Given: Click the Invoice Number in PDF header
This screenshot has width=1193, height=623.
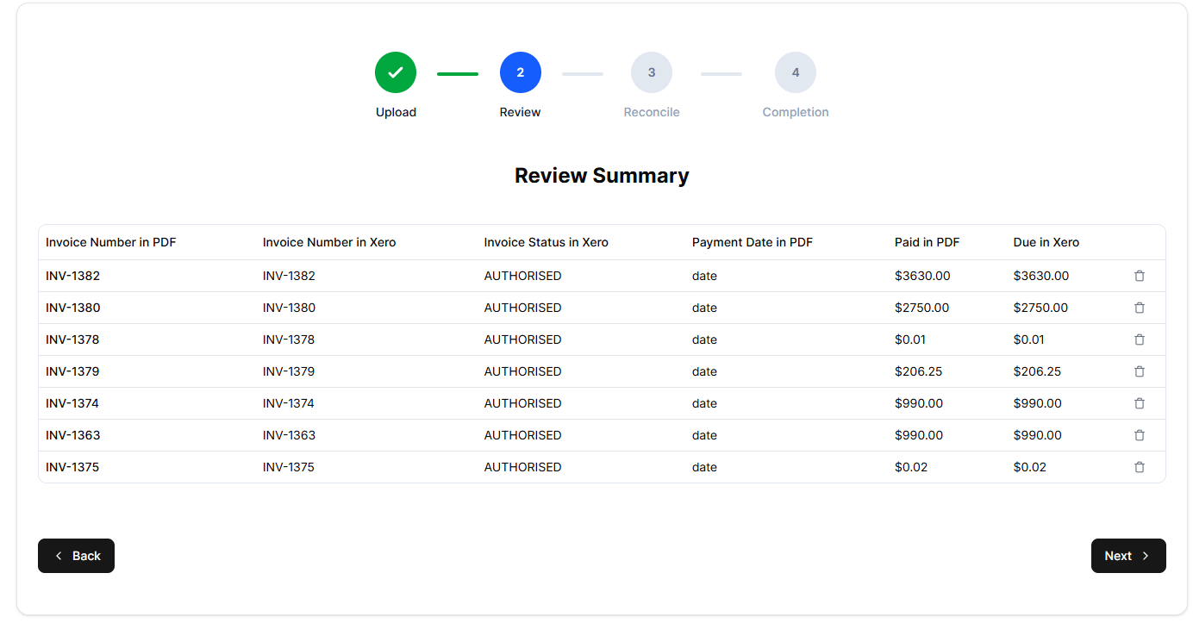Looking at the screenshot, I should pos(110,242).
